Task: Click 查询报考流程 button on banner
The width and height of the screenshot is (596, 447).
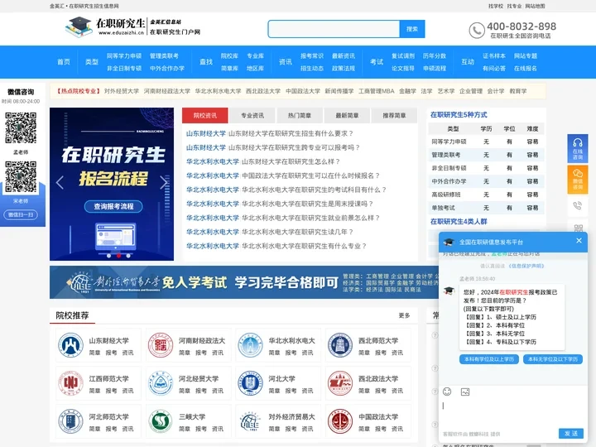Action: (x=113, y=206)
